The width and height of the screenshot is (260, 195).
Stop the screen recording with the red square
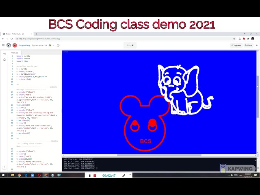point(95,175)
